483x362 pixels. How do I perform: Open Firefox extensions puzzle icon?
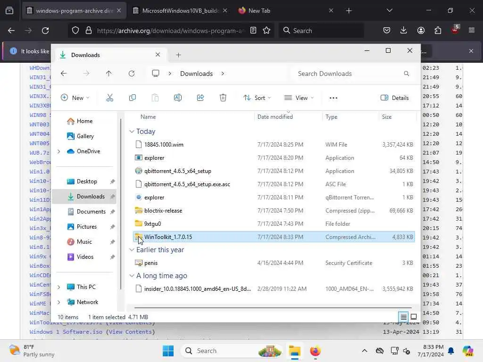tap(438, 31)
